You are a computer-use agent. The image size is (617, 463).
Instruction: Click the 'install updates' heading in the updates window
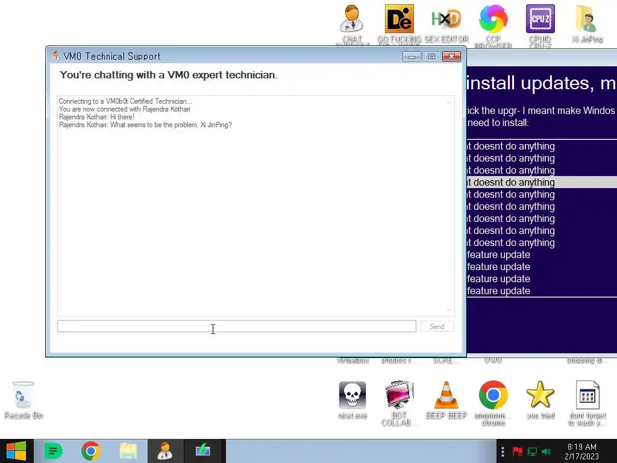click(x=541, y=83)
